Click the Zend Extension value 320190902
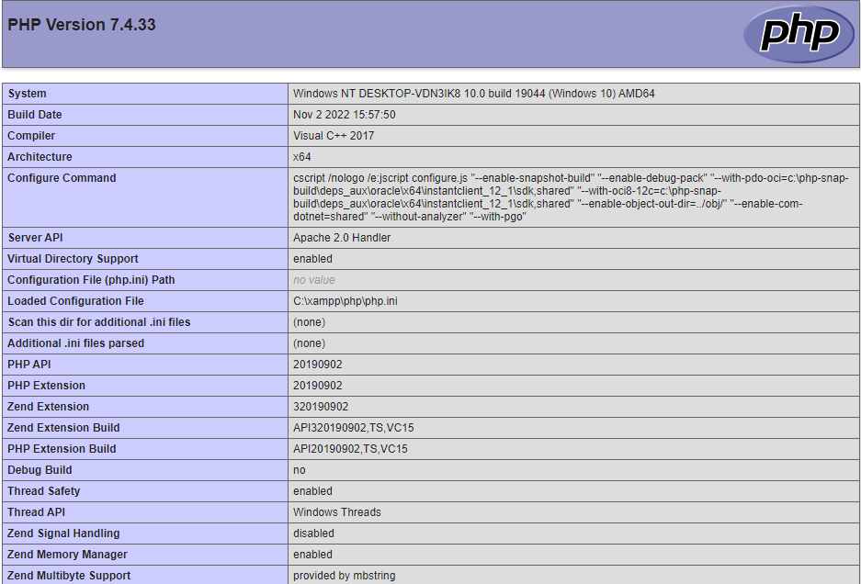Screen dimensions: 861x584 tap(321, 407)
